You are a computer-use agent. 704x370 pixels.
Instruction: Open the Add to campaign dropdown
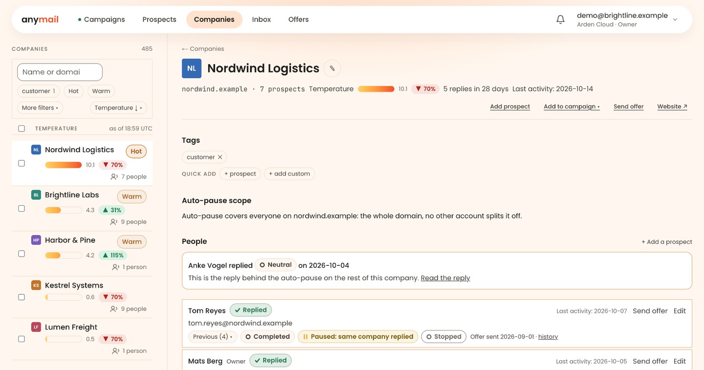point(572,107)
